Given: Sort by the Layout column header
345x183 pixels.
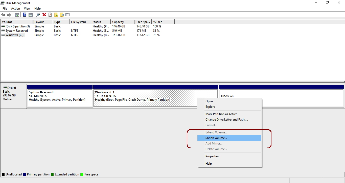Looking at the screenshot, I should click(x=43, y=22).
